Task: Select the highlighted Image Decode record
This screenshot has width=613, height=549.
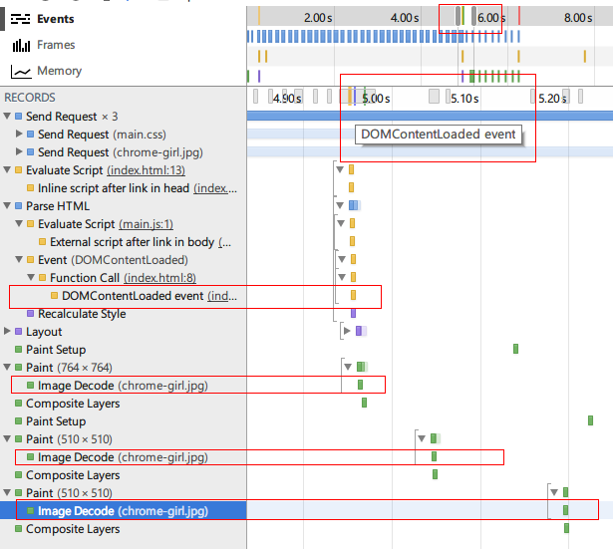Action: [123, 511]
